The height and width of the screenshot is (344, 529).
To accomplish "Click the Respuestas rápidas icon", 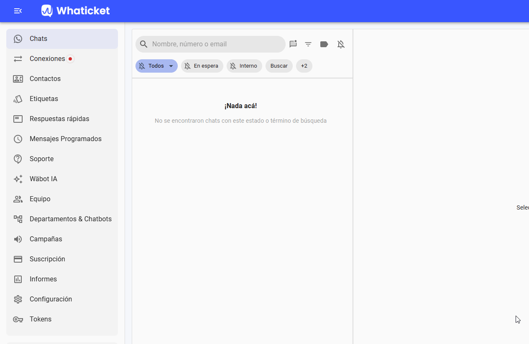I will coord(18,119).
